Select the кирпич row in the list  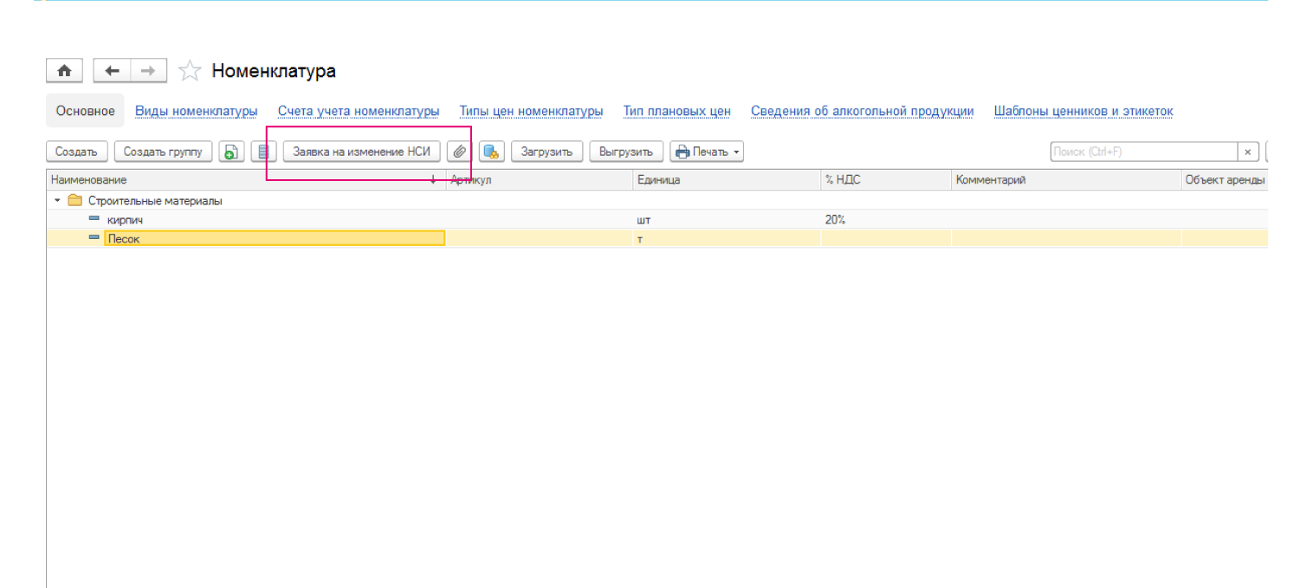(125, 220)
